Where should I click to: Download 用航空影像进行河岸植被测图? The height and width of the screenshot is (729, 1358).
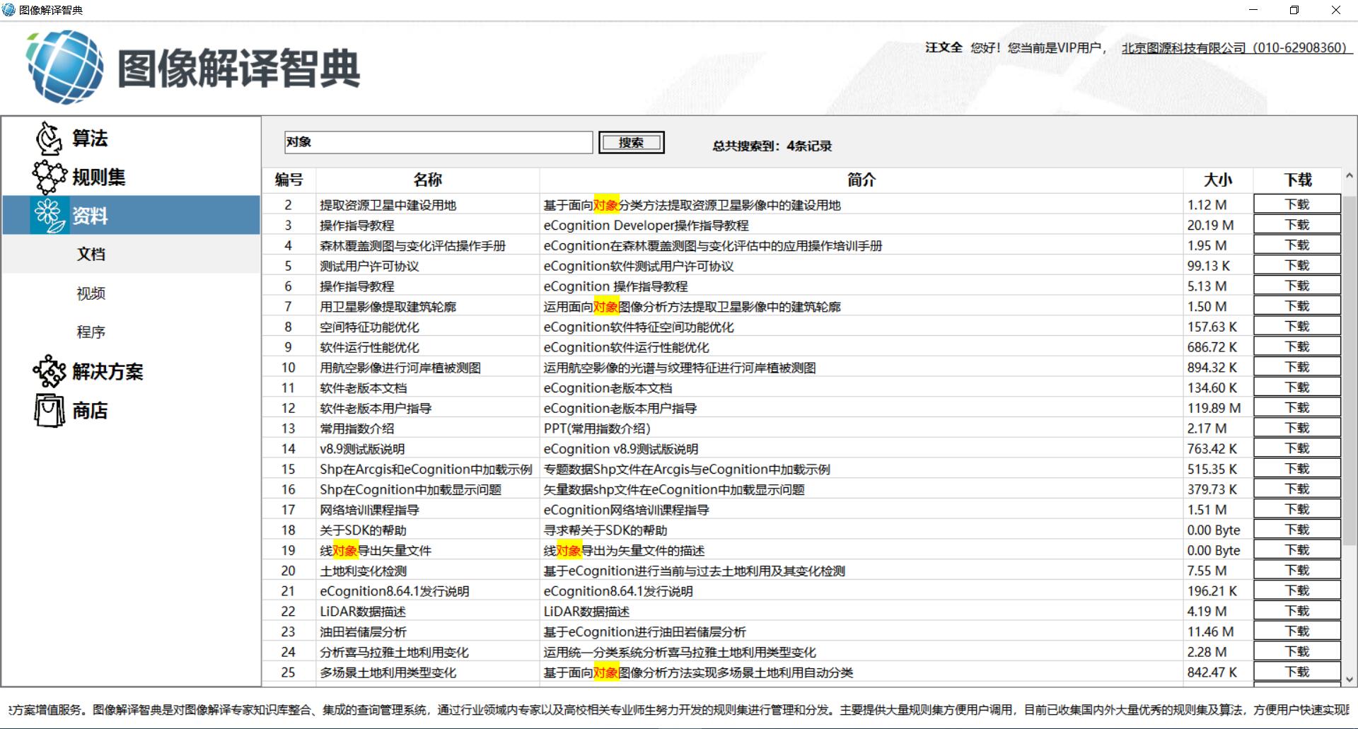pyautogui.click(x=1297, y=367)
